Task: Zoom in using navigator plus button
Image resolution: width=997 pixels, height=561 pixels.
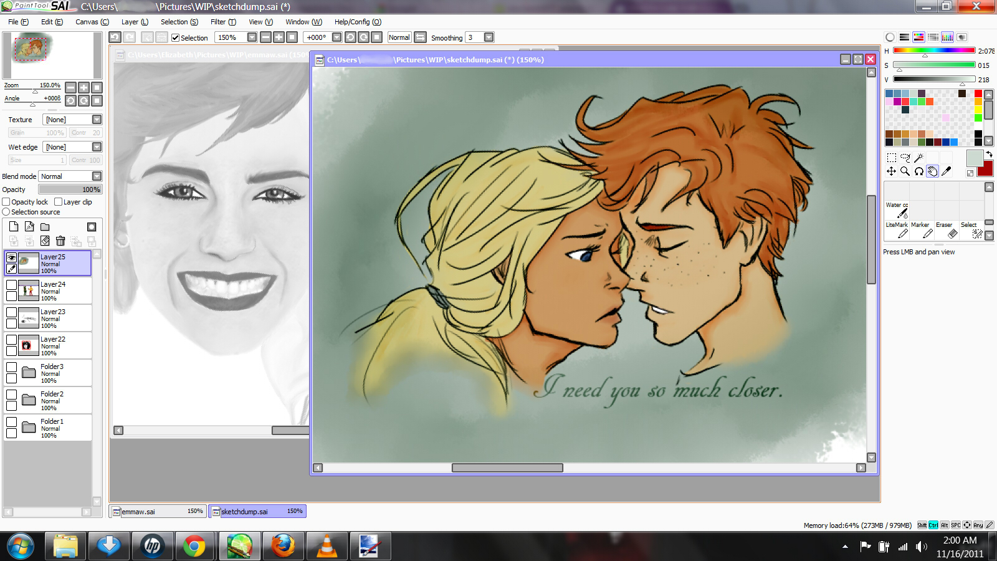Action: click(83, 88)
